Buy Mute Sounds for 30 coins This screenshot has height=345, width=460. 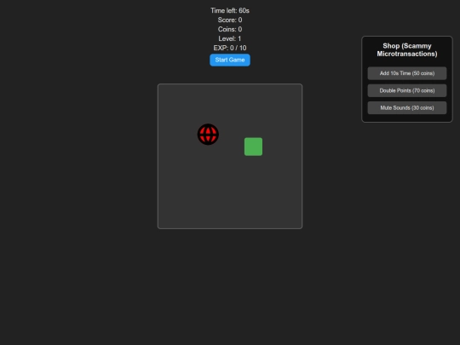(407, 108)
